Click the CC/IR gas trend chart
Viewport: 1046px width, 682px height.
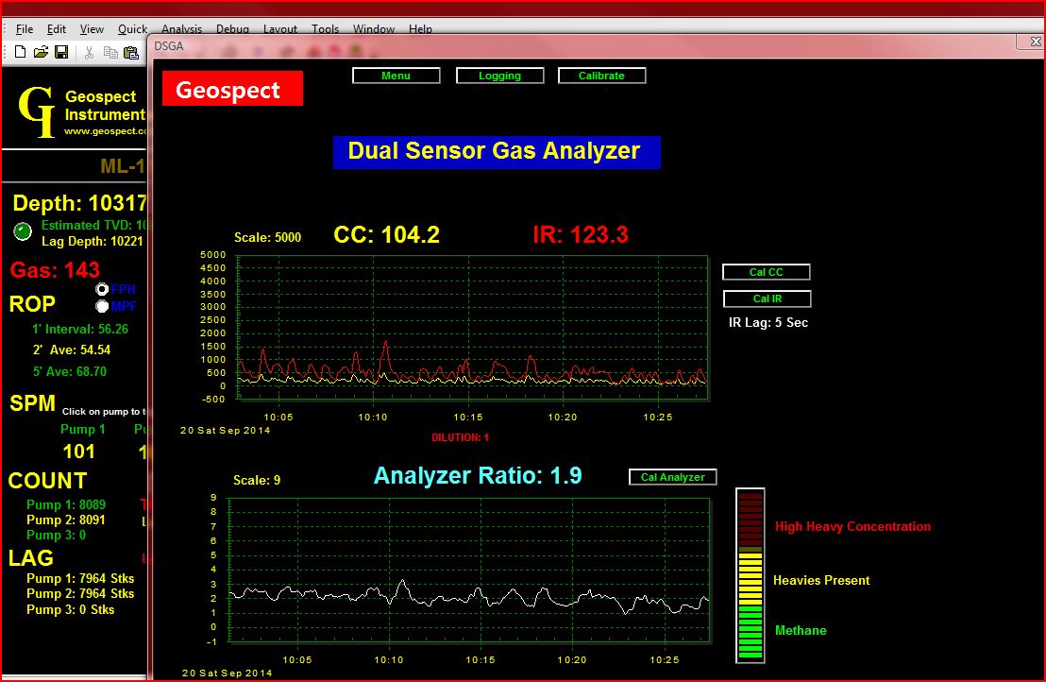473,328
